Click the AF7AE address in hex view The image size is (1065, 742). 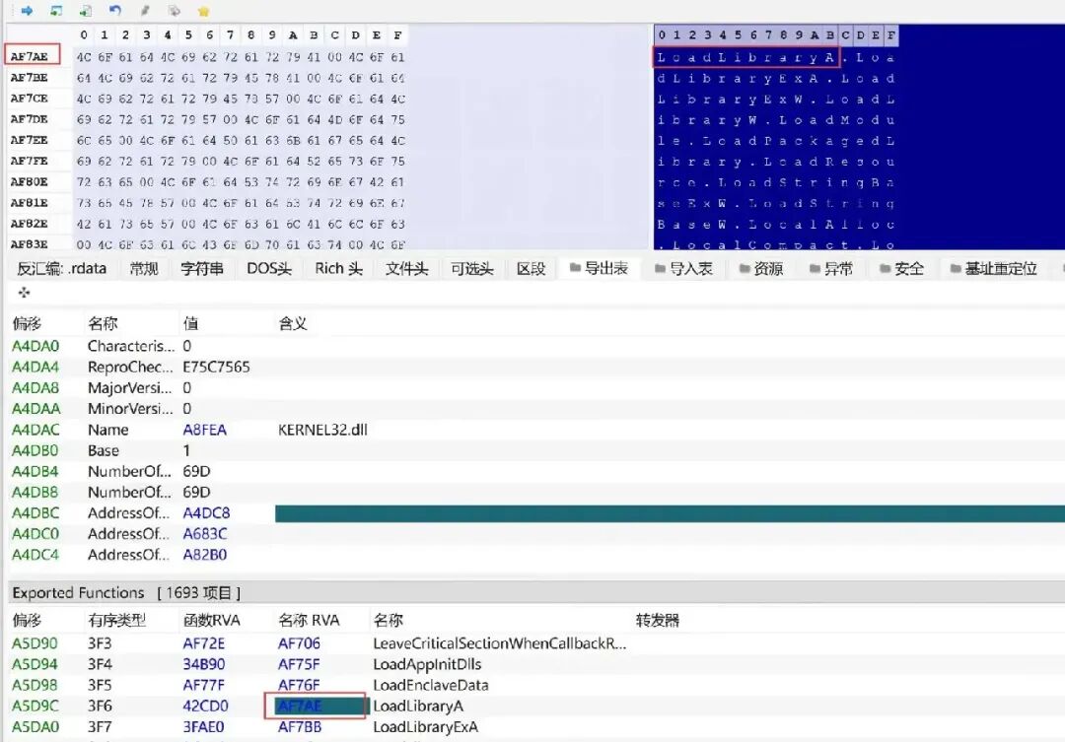30,56
